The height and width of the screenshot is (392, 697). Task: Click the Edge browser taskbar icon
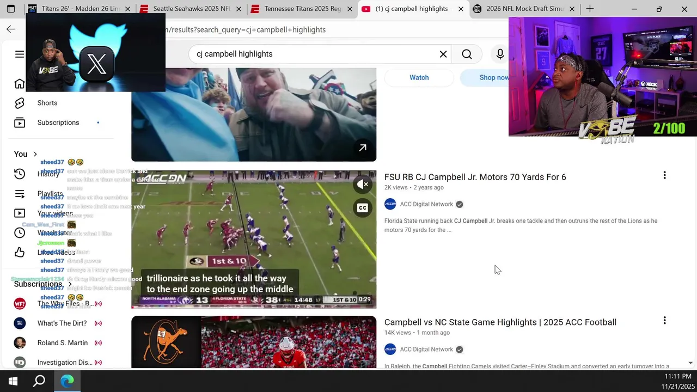click(x=67, y=381)
